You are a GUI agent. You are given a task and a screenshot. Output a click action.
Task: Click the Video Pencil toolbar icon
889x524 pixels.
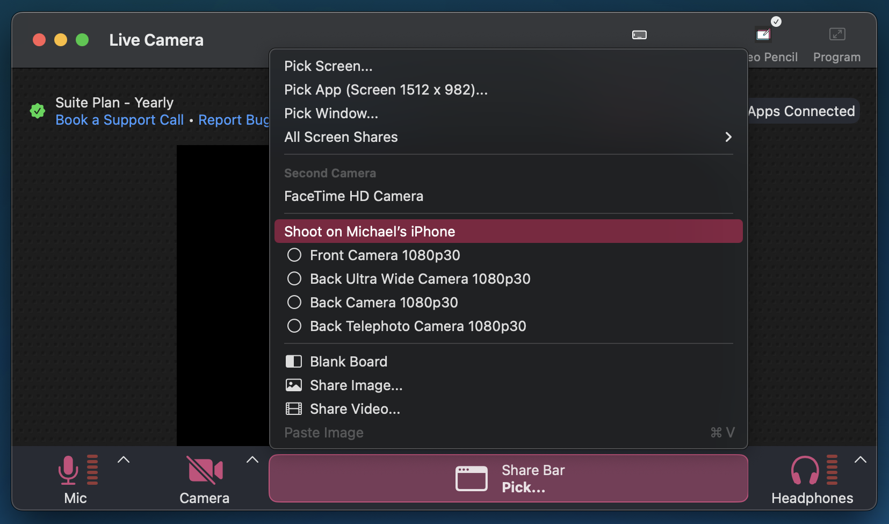763,35
